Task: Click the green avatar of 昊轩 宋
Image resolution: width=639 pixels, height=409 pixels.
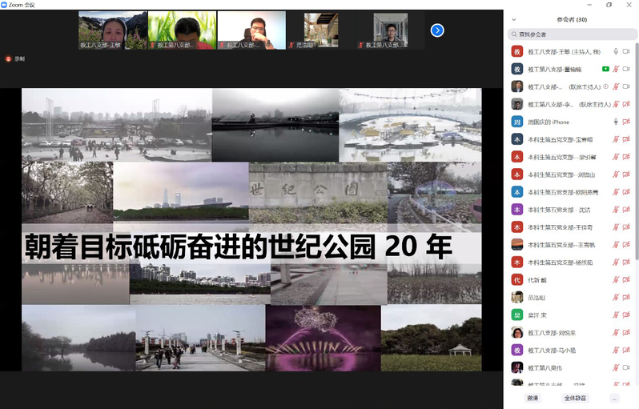Action: (x=517, y=315)
